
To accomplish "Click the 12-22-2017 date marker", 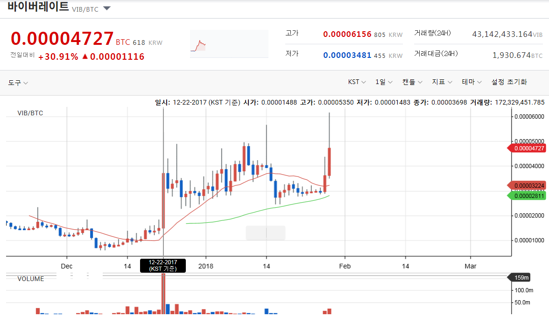I will (x=163, y=266).
